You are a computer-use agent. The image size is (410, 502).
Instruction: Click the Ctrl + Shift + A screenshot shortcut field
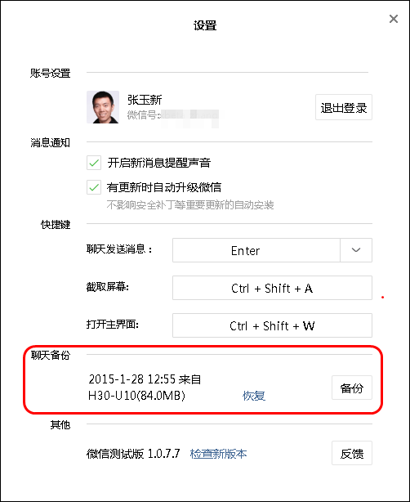point(272,288)
